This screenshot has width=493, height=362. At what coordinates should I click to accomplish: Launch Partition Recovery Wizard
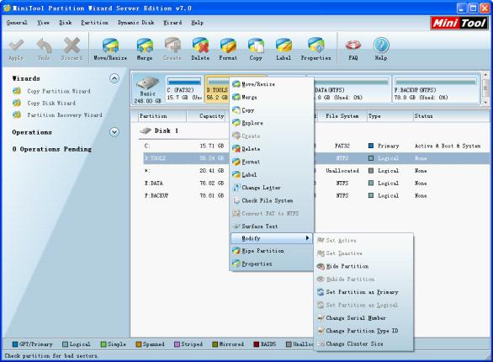65,115
